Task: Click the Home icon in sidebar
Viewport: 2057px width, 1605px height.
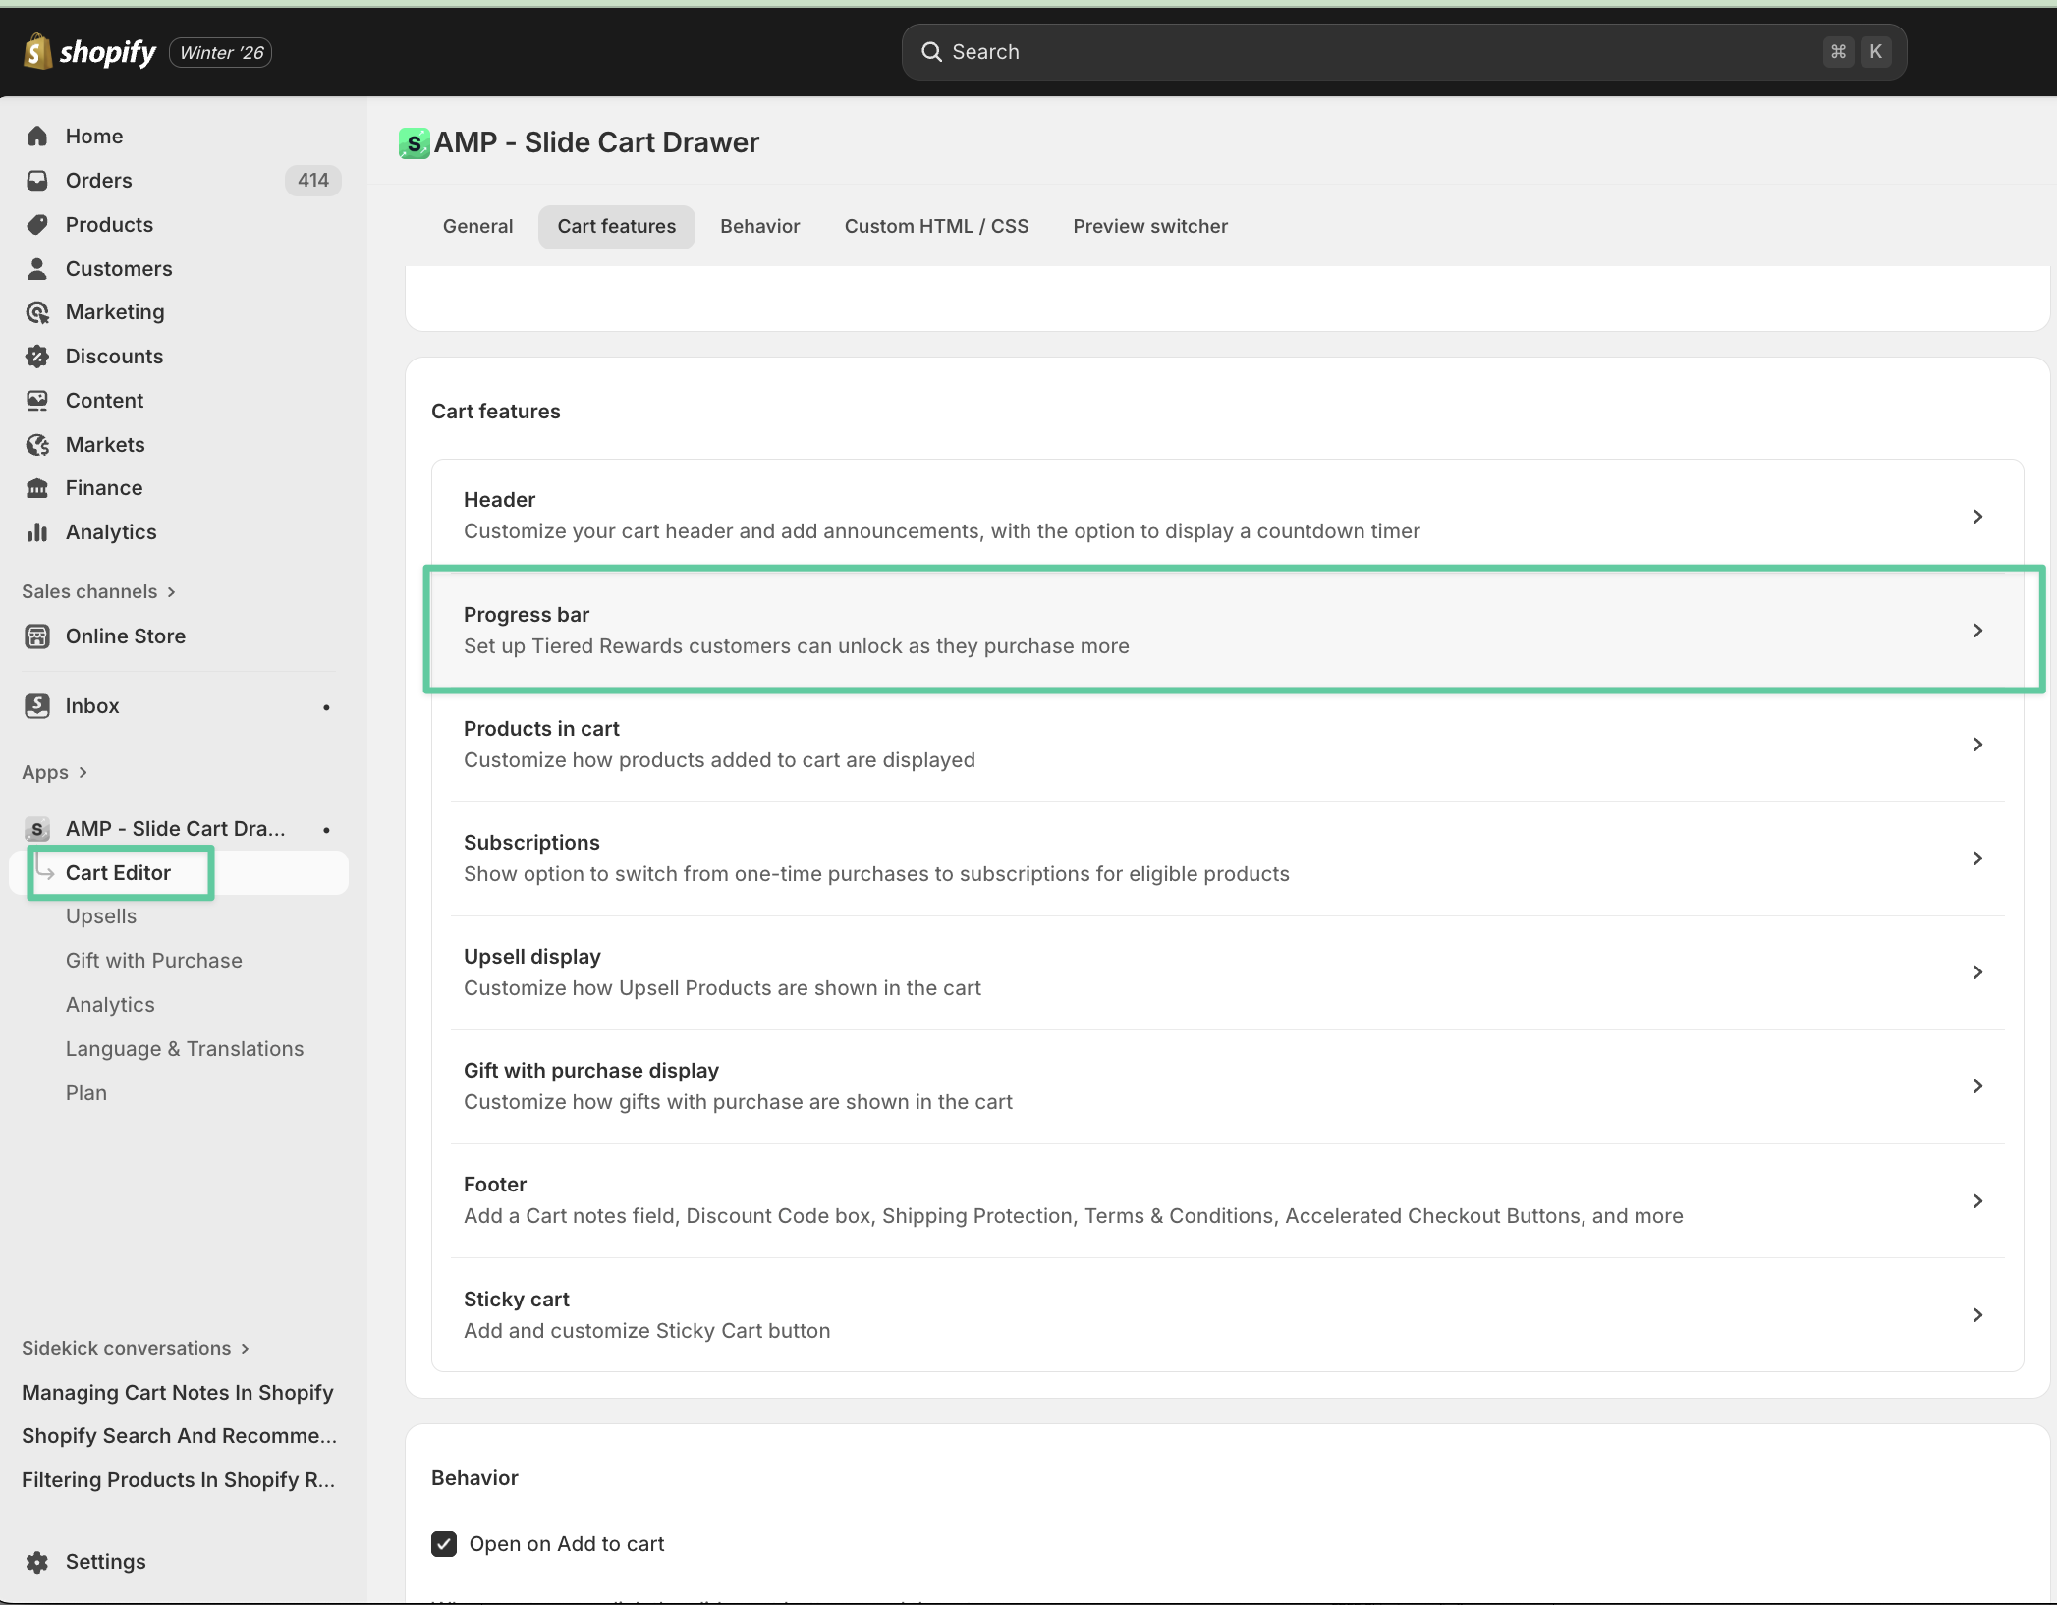Action: [x=37, y=137]
